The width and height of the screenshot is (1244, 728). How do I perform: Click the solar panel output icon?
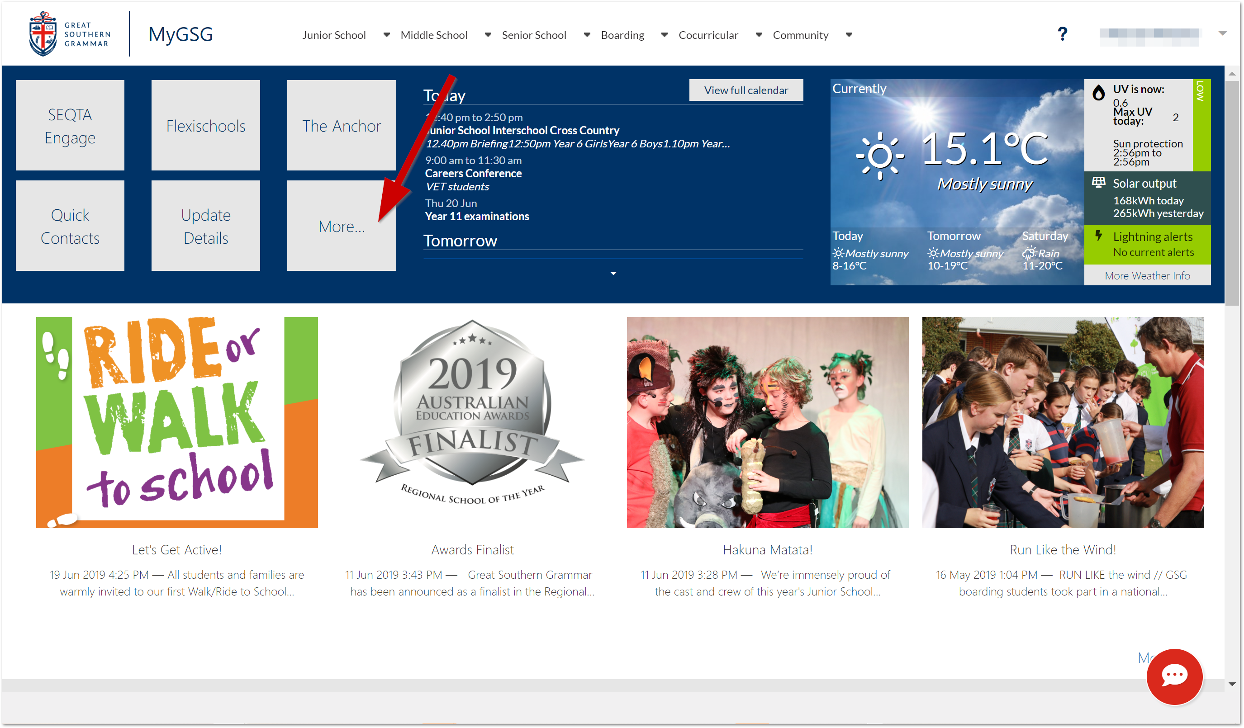[1098, 183]
